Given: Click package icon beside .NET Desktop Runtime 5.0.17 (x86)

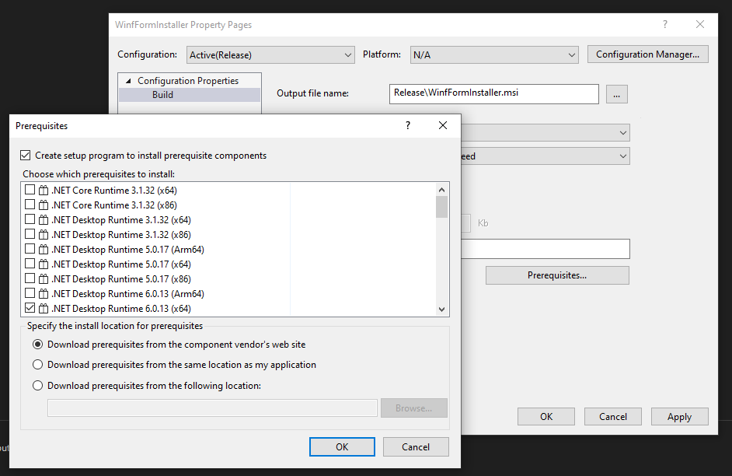Looking at the screenshot, I should (x=44, y=279).
